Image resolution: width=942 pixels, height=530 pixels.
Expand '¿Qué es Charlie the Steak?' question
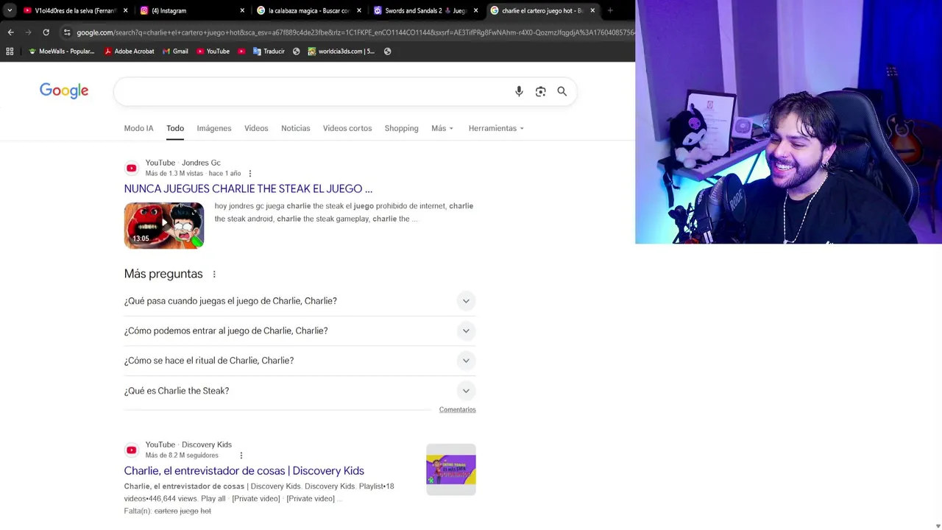click(x=300, y=391)
